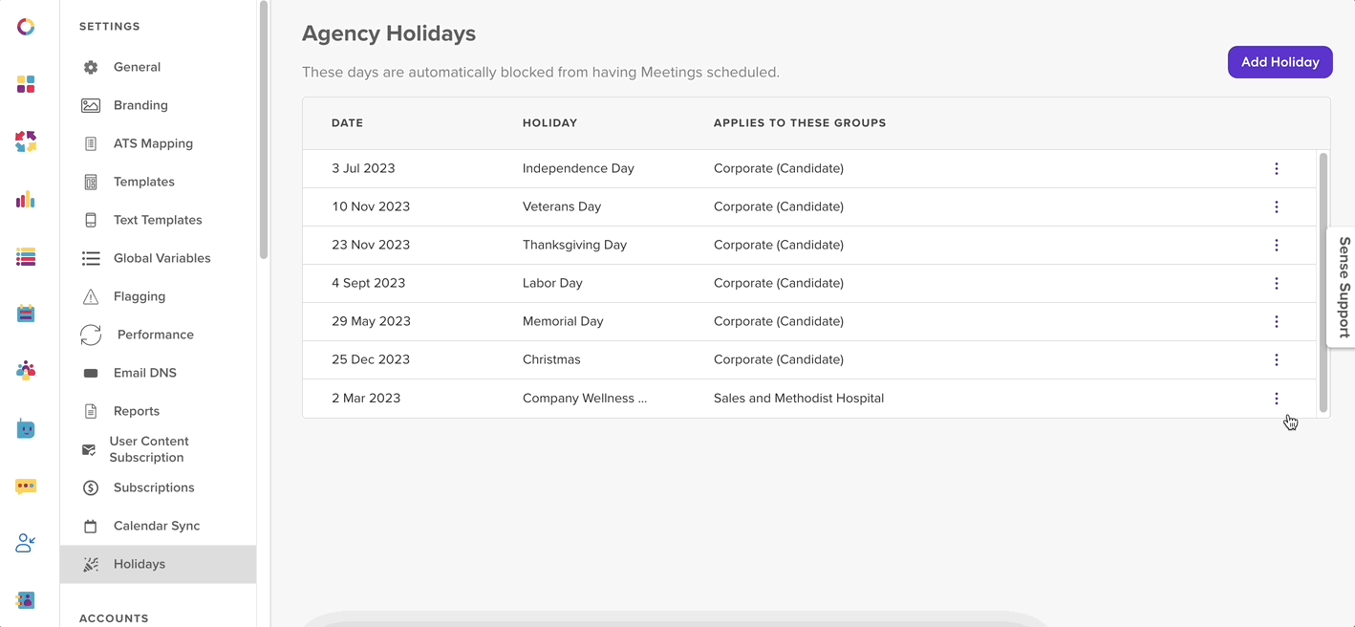The width and height of the screenshot is (1355, 627).
Task: Go to ATS Mapping settings
Action: [153, 143]
